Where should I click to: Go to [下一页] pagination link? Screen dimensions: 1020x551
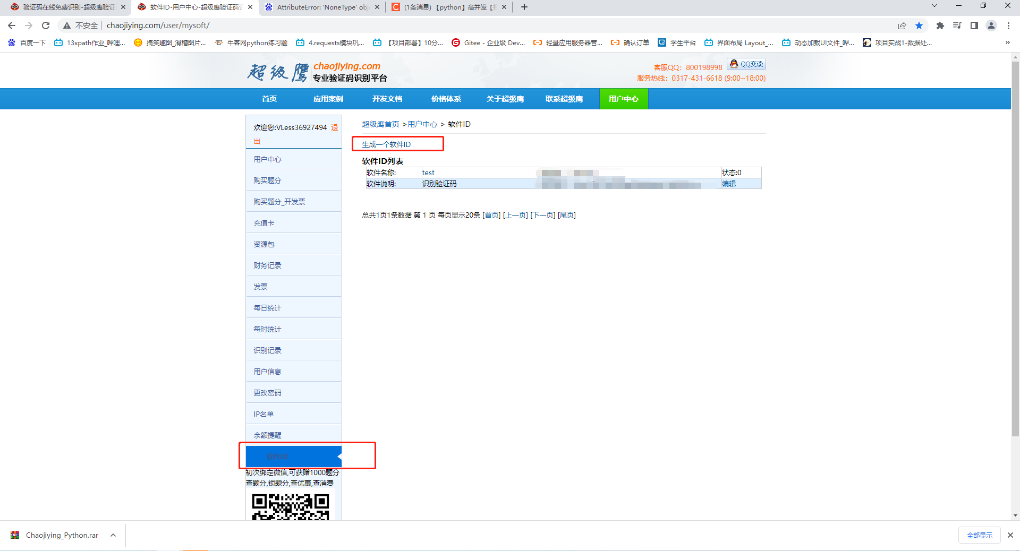[543, 215]
